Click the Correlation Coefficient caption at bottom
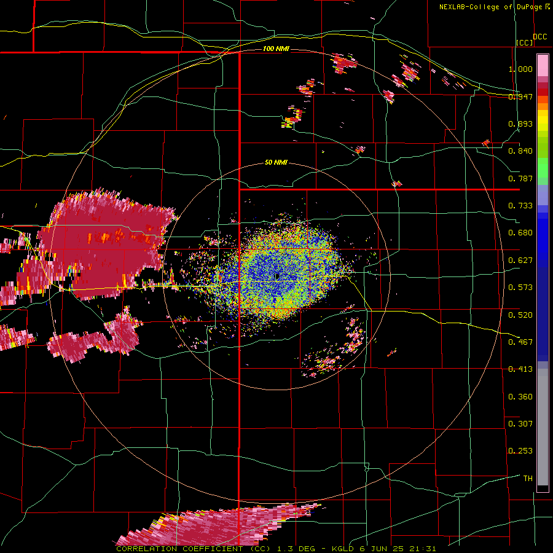 point(276,549)
